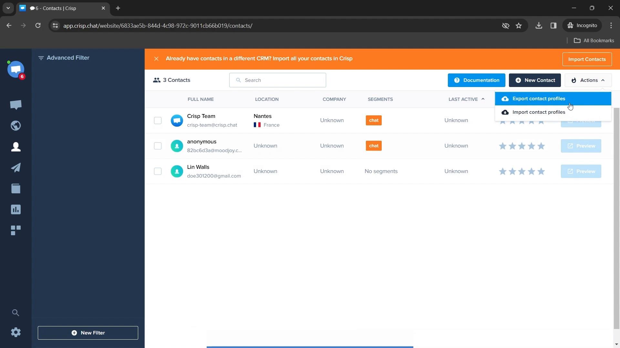Toggle checkbox for Lin Walls contact row
The height and width of the screenshot is (348, 620).
tap(157, 171)
